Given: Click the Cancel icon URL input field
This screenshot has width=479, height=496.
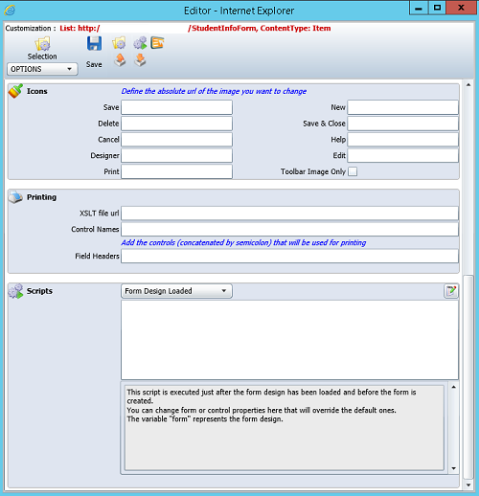Looking at the screenshot, I should coord(176,140).
